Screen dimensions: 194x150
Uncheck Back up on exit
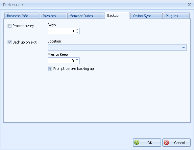10,42
